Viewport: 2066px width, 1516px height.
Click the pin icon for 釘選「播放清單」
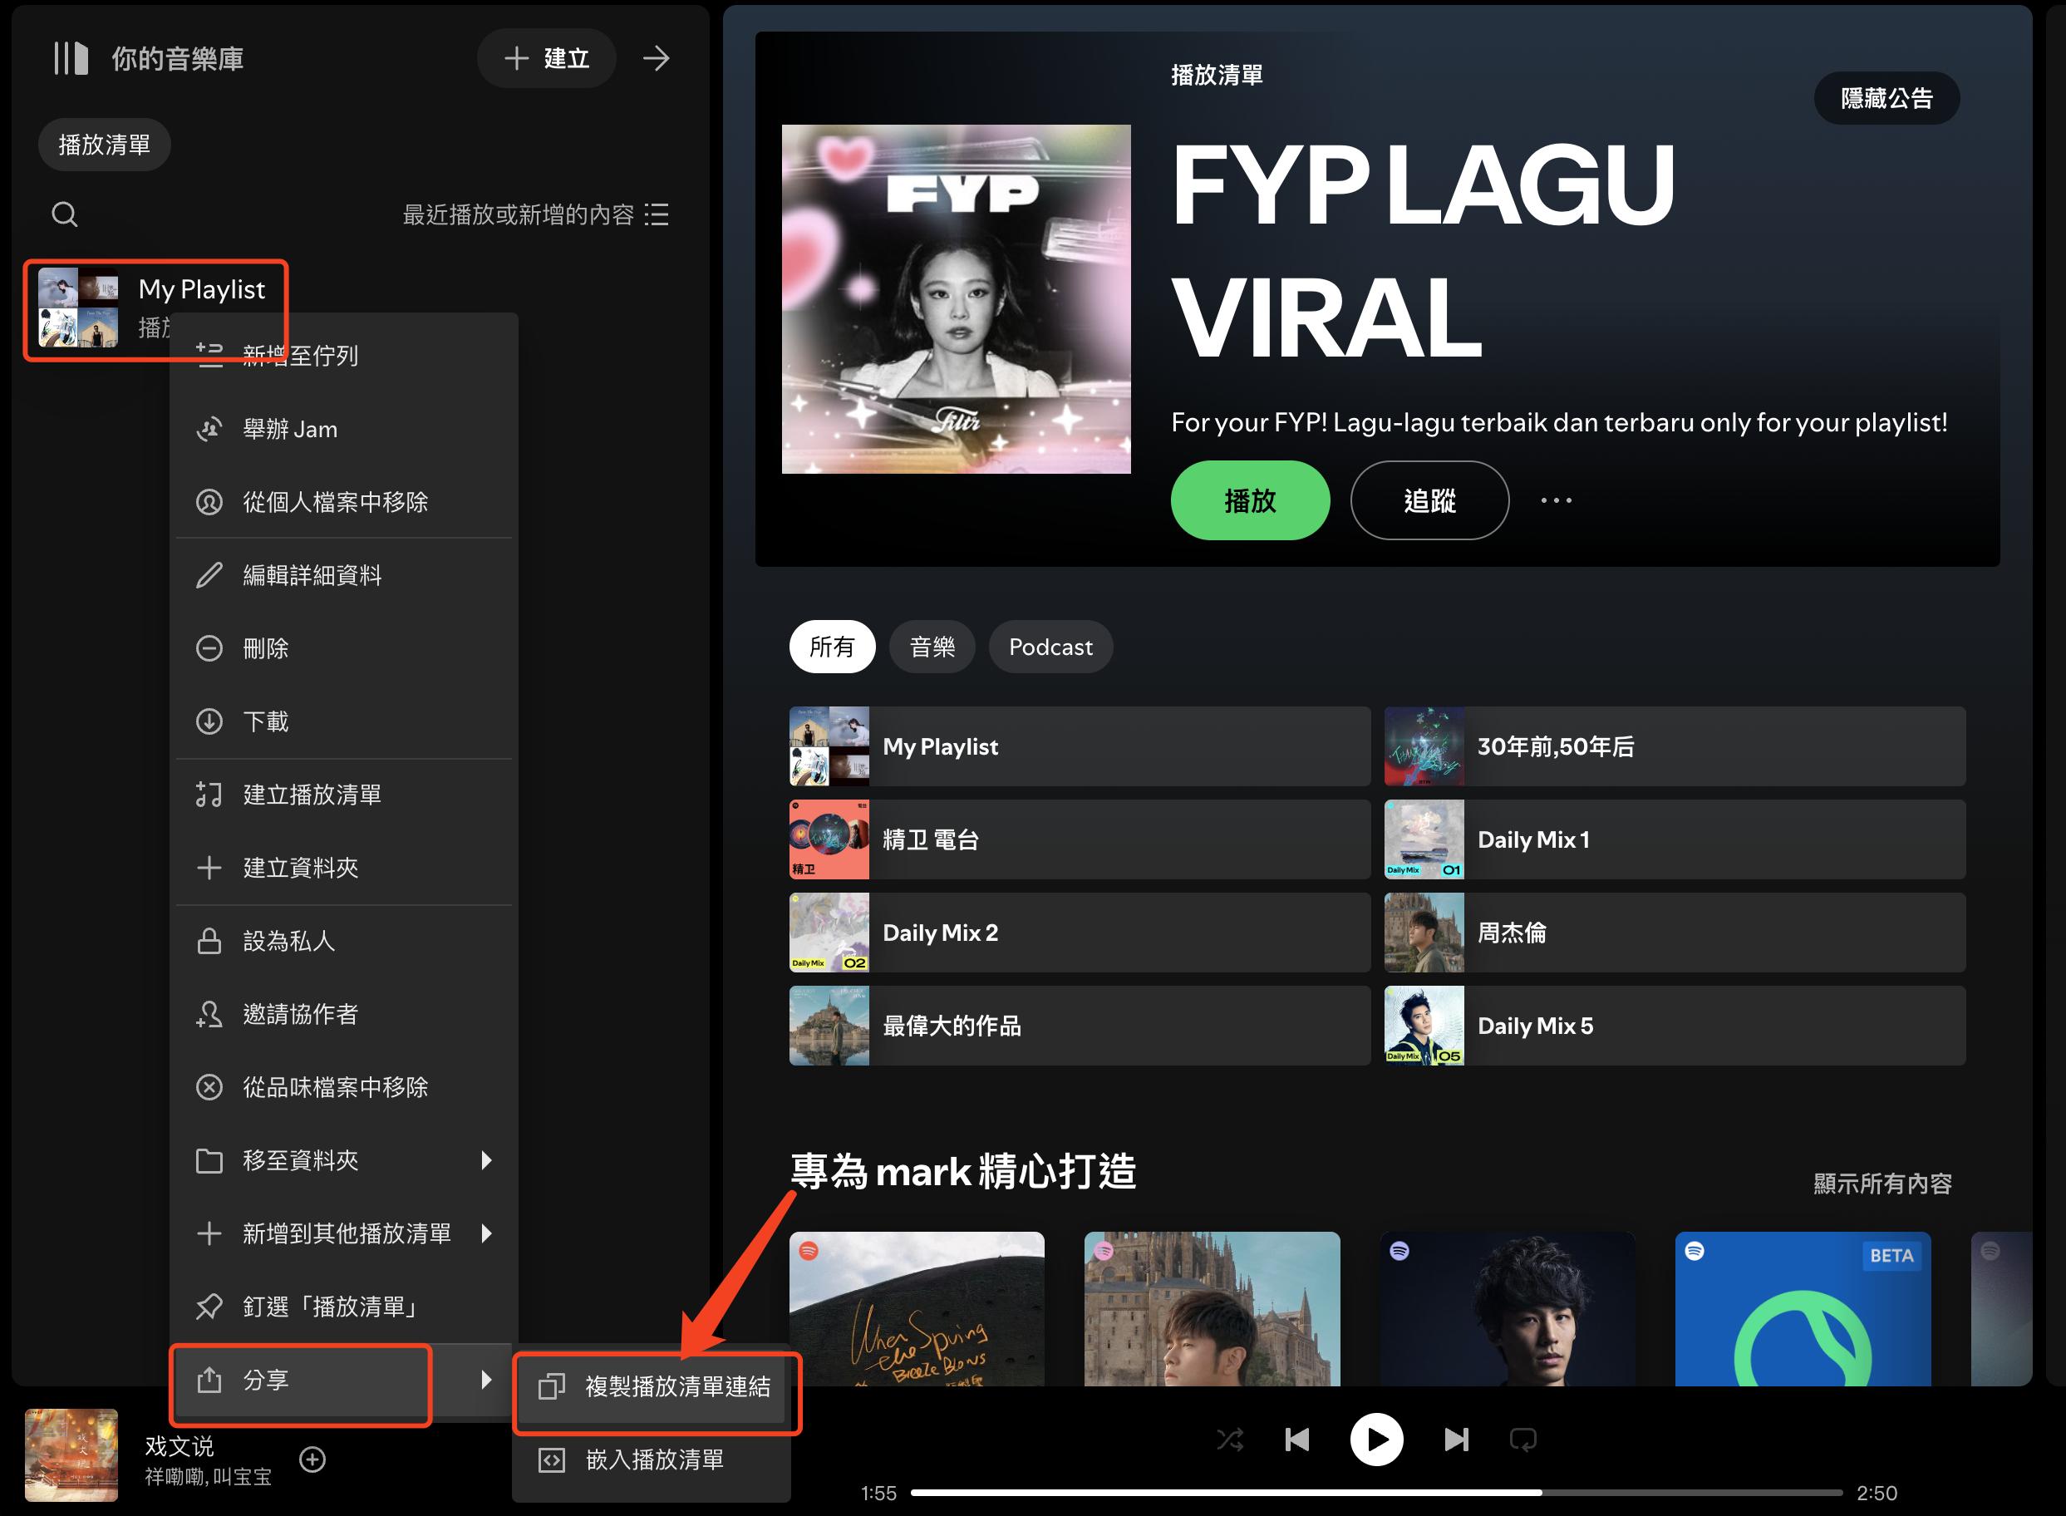pos(209,1307)
